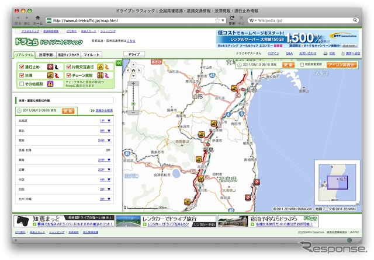Enable the その他規制 checkbox

coord(22,83)
